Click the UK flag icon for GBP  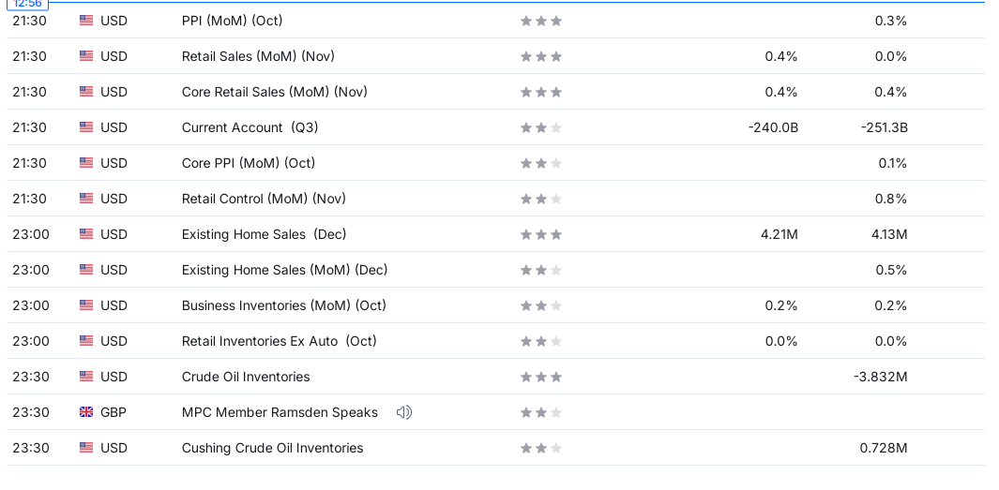pyautogui.click(x=86, y=412)
